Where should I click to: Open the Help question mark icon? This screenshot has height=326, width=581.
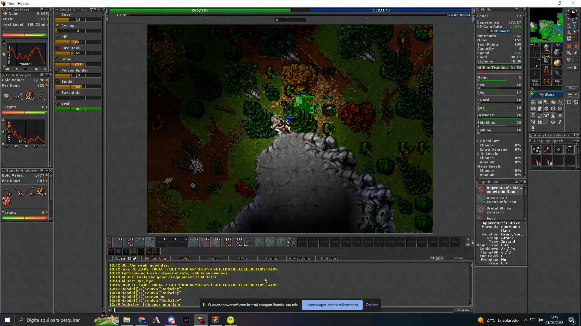pos(560,122)
